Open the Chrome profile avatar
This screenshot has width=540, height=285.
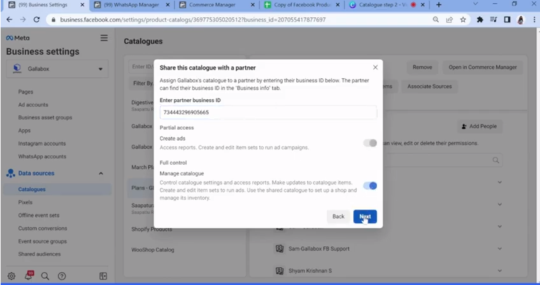520,20
